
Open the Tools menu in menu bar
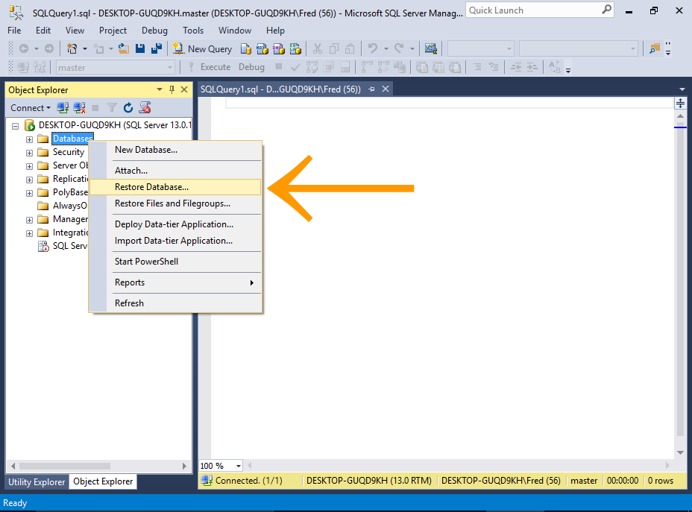click(193, 31)
